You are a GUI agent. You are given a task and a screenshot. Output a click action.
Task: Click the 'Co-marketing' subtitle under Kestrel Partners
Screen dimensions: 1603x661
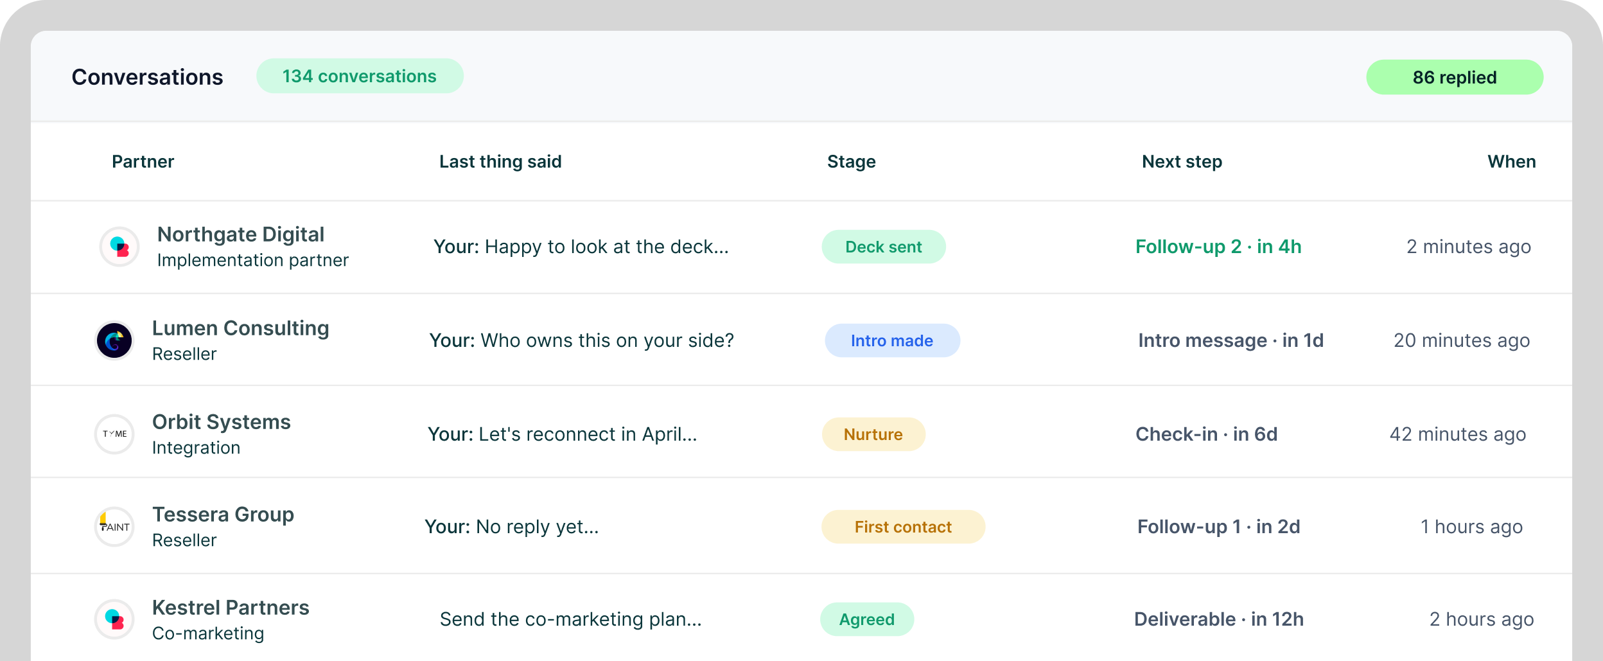pos(208,633)
